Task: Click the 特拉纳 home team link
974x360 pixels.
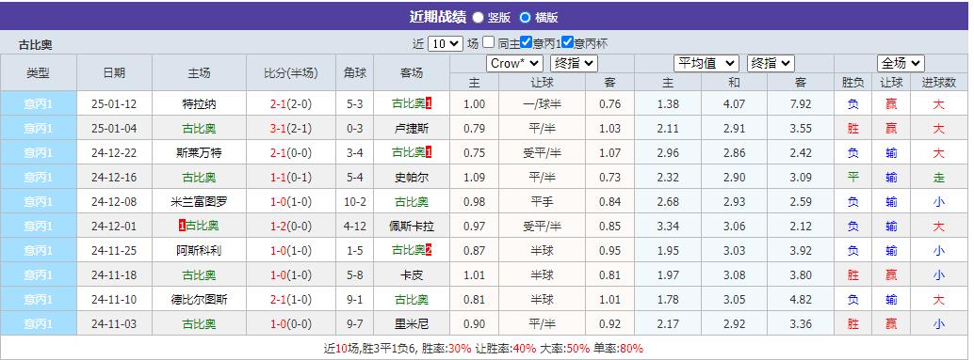Action: click(x=199, y=104)
